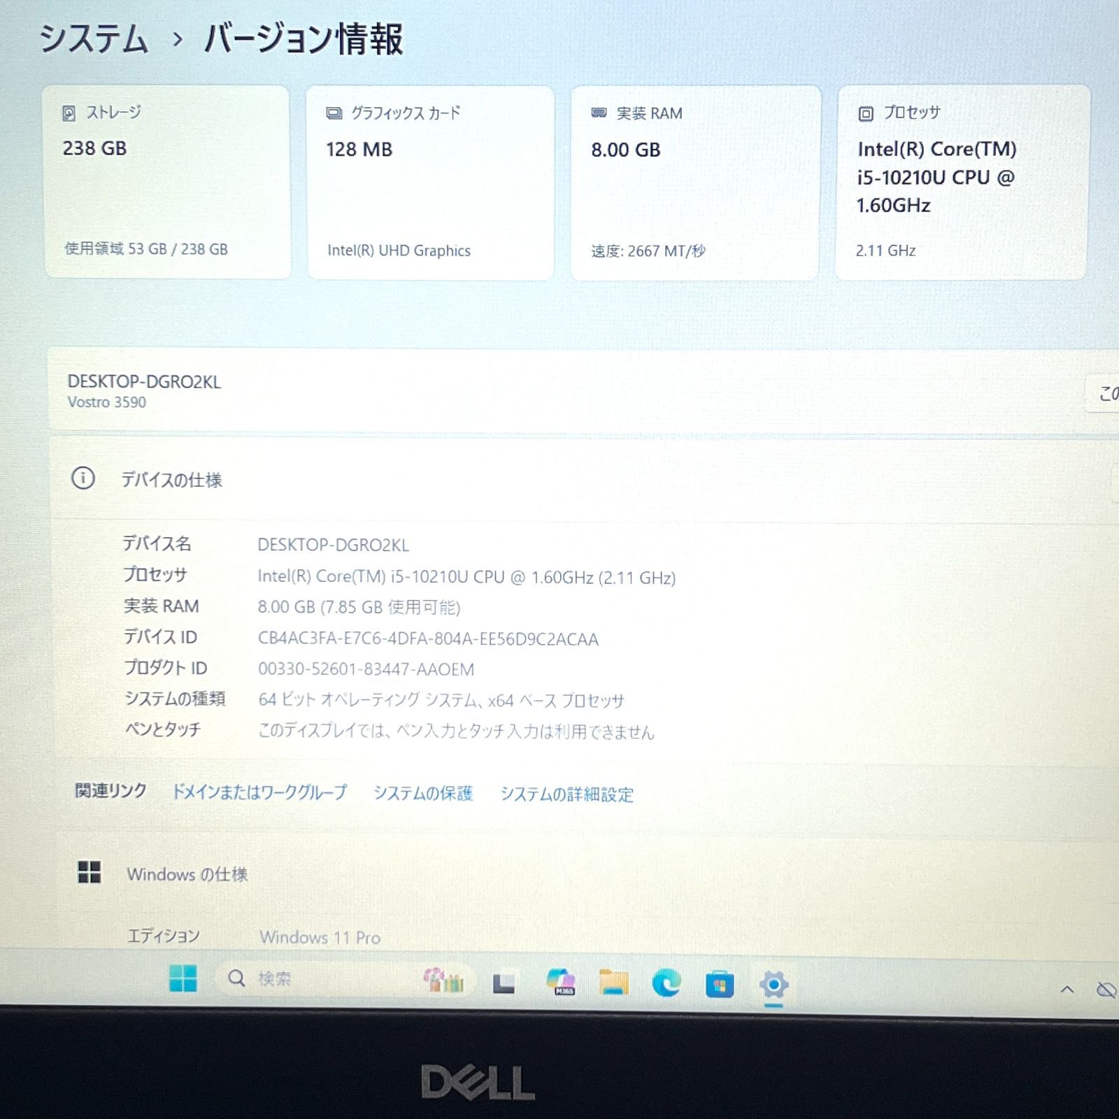Click the graphics card icon
This screenshot has width=1119, height=1119.
coord(334,113)
